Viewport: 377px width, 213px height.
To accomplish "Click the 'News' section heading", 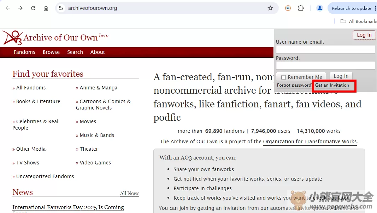I will click(x=23, y=192).
